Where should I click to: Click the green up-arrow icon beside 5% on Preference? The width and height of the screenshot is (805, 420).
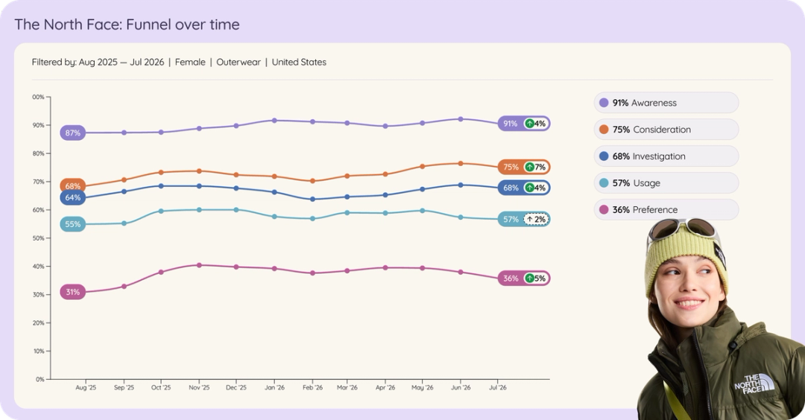point(529,279)
